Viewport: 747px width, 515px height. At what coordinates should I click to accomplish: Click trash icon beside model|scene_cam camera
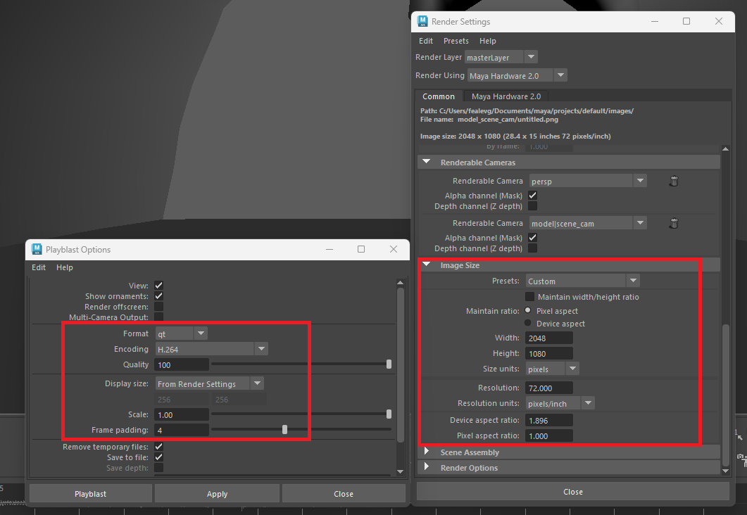point(674,224)
